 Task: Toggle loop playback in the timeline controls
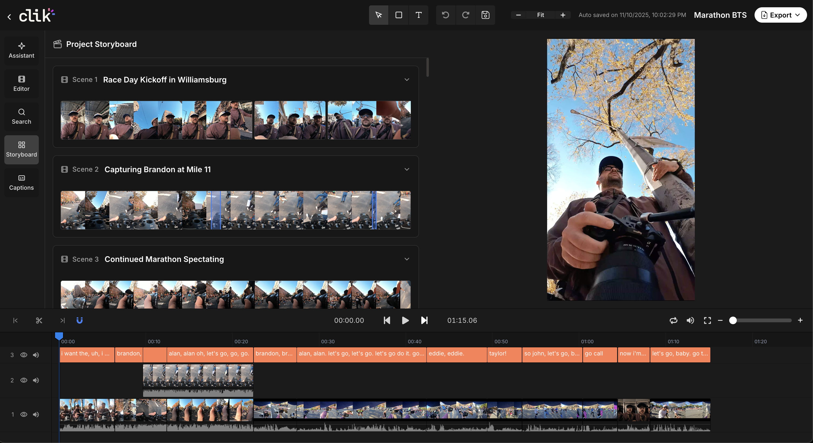tap(673, 320)
